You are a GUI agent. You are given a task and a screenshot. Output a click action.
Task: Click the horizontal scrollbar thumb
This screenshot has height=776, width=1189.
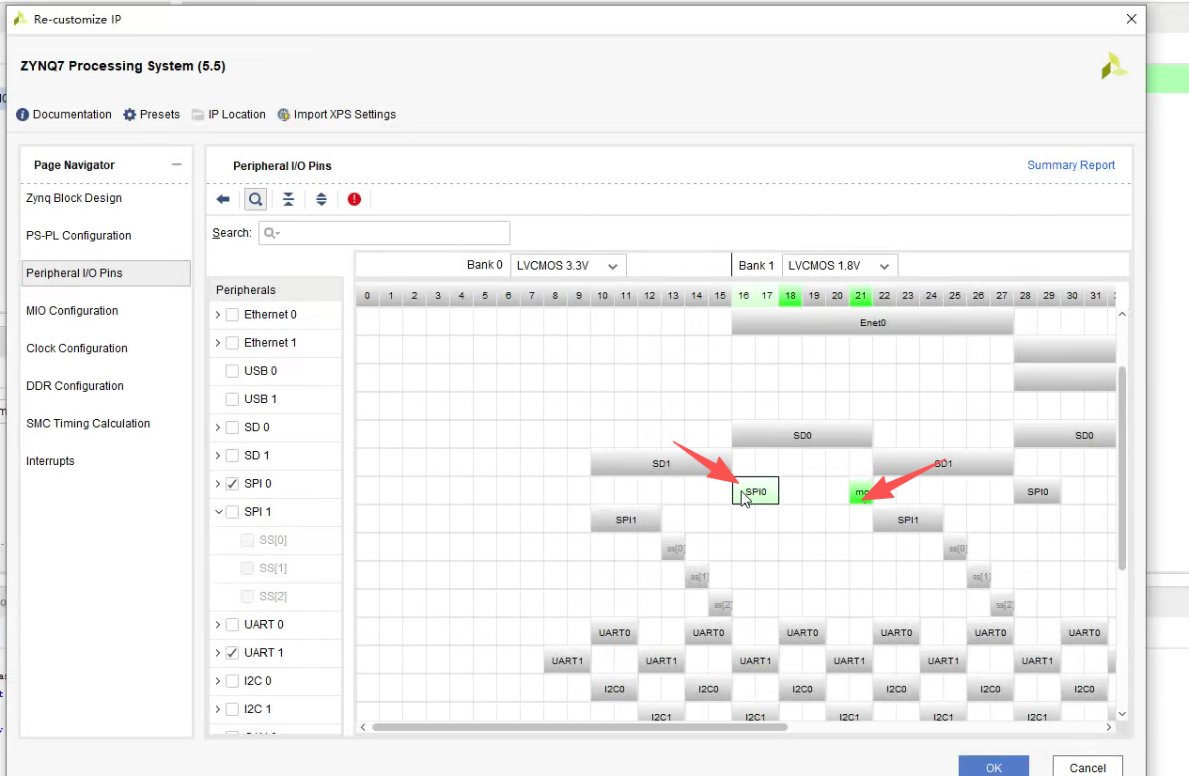pyautogui.click(x=580, y=727)
